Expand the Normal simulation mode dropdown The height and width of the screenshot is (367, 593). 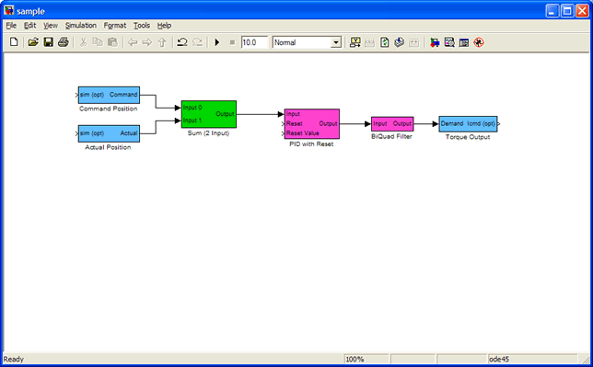click(x=336, y=42)
